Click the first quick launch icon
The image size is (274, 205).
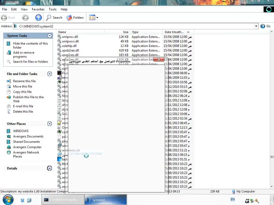(x=22, y=200)
